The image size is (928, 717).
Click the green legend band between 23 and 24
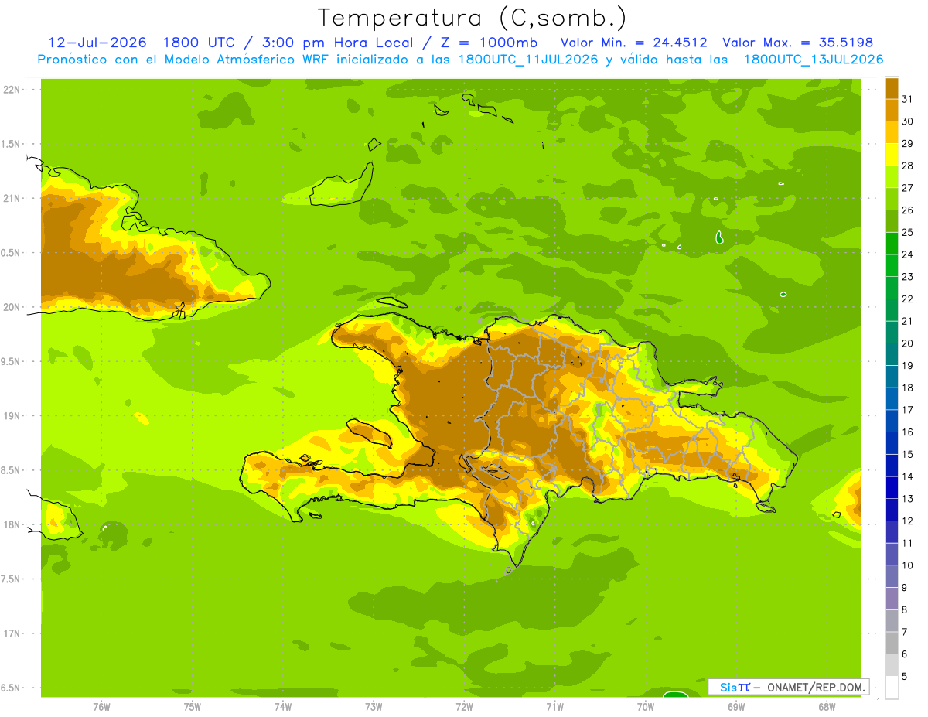point(892,265)
